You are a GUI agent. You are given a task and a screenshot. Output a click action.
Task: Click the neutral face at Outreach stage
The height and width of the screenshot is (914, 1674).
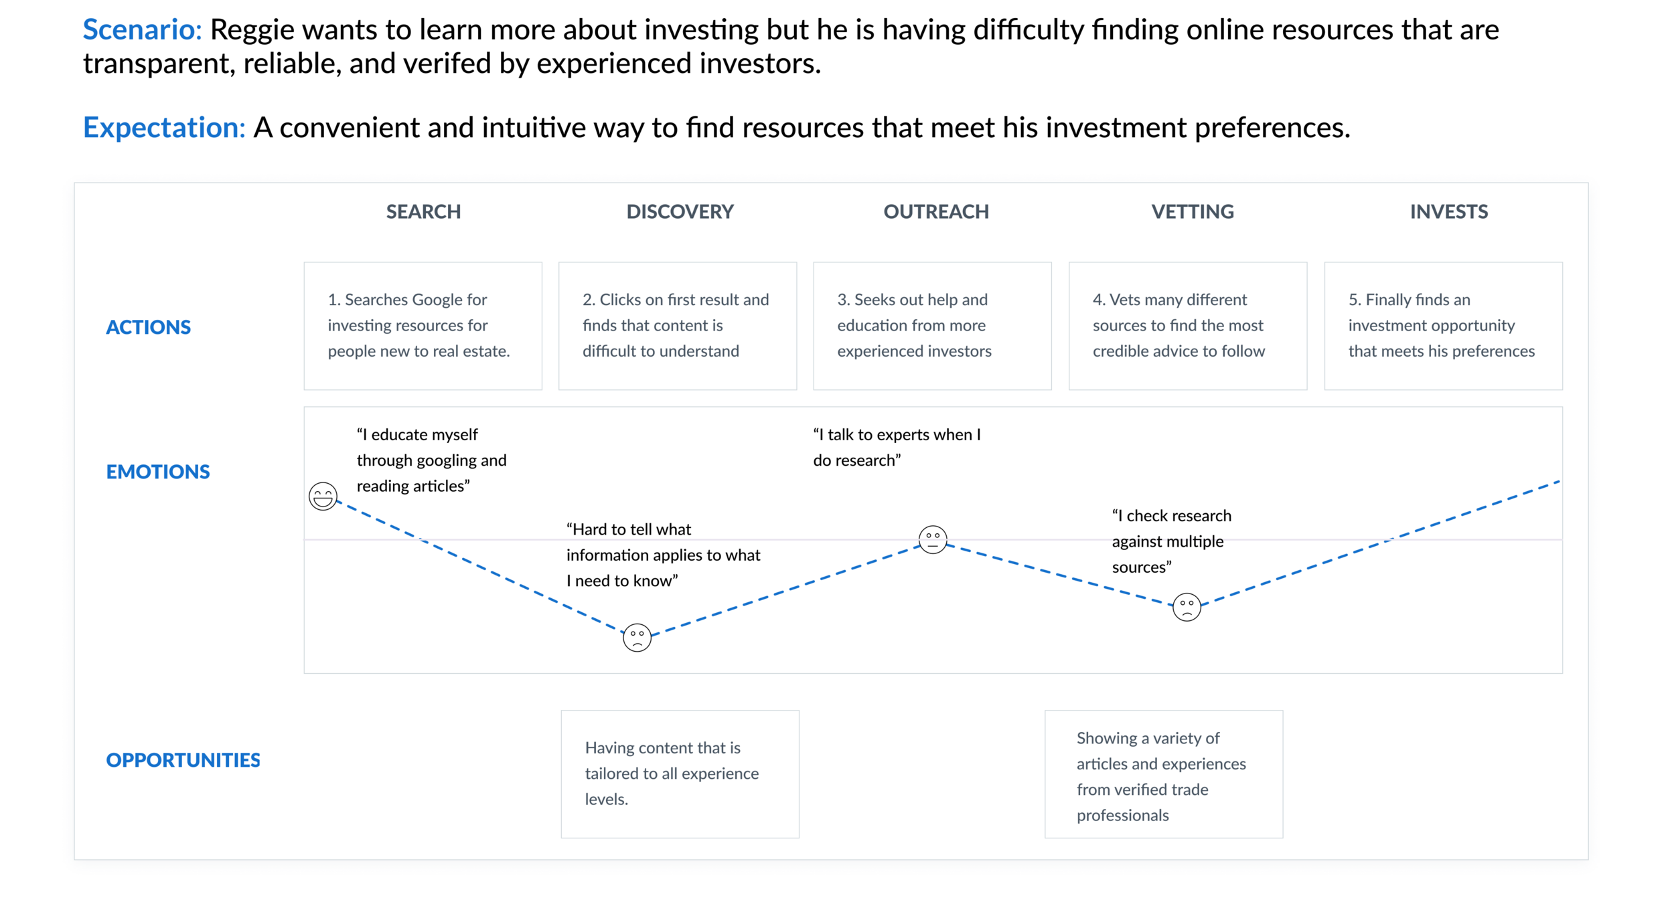(x=933, y=539)
